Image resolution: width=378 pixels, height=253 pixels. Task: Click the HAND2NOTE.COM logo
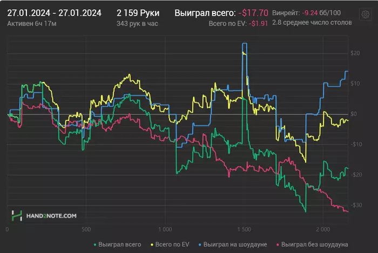[44, 215]
